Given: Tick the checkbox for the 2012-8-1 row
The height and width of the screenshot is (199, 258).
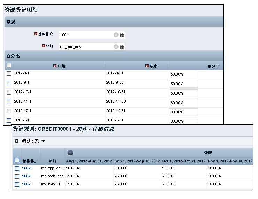Looking at the screenshot, I should pos(9,73).
